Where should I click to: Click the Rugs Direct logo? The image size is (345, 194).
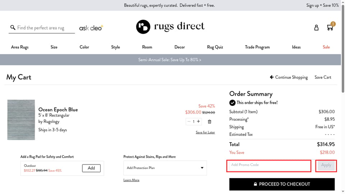[x=170, y=27]
